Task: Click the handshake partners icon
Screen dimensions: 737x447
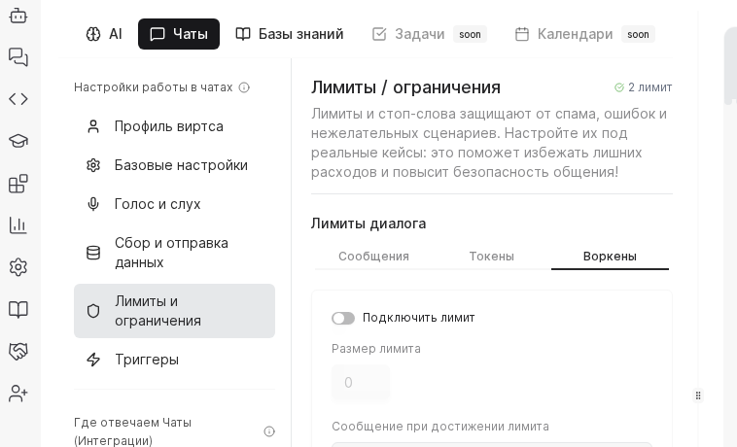Action: click(18, 351)
